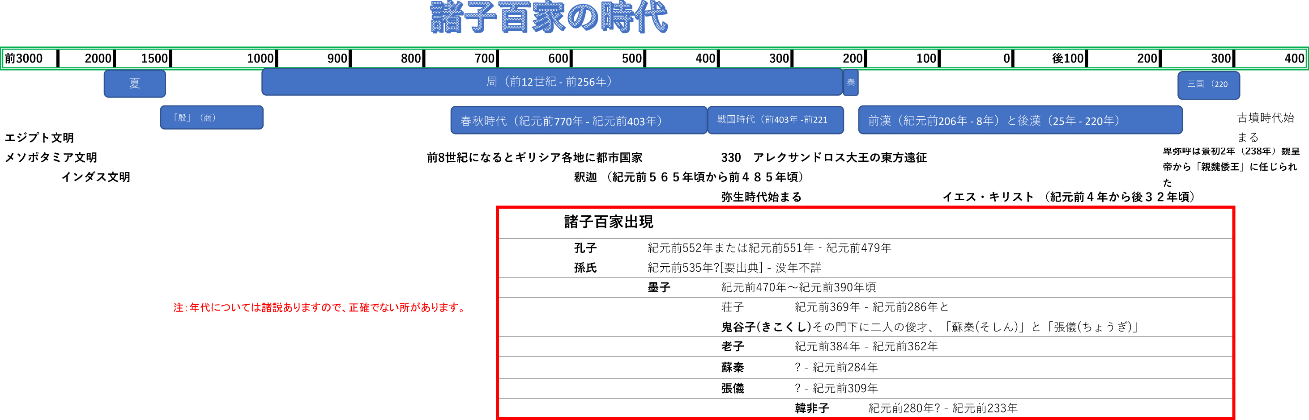Click the 周 (前12世紀 - 前256年) bar

[x=551, y=82]
